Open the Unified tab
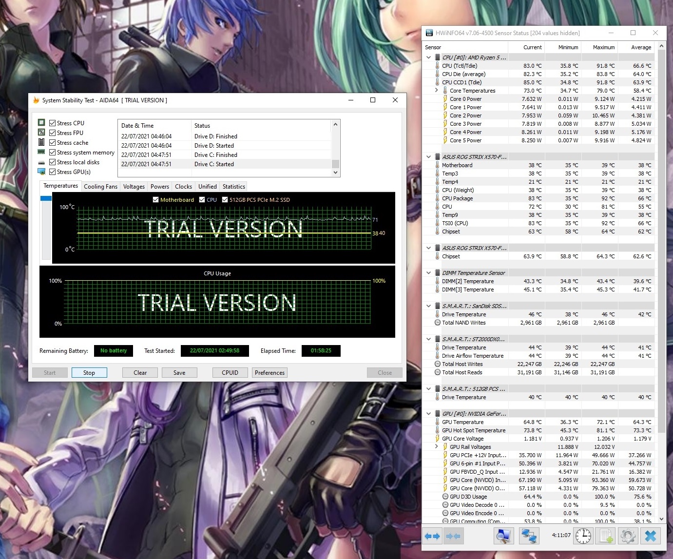The image size is (673, 559). 208,187
